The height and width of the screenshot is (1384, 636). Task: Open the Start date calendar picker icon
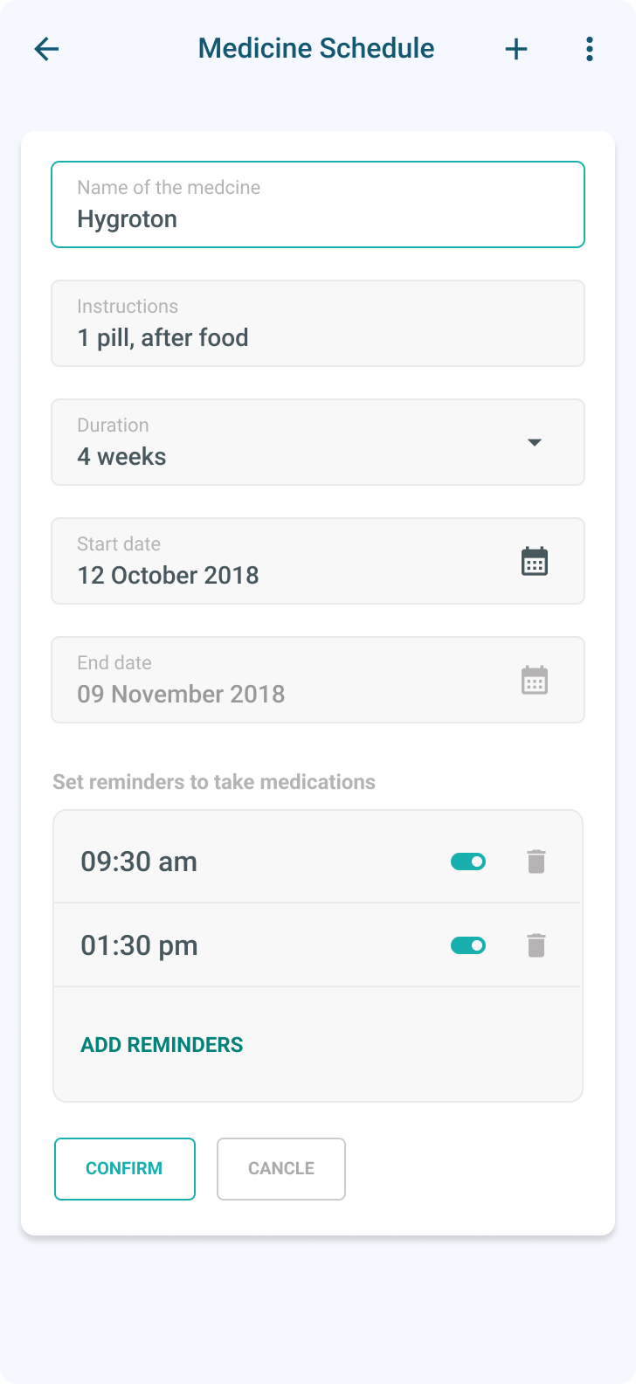tap(535, 561)
